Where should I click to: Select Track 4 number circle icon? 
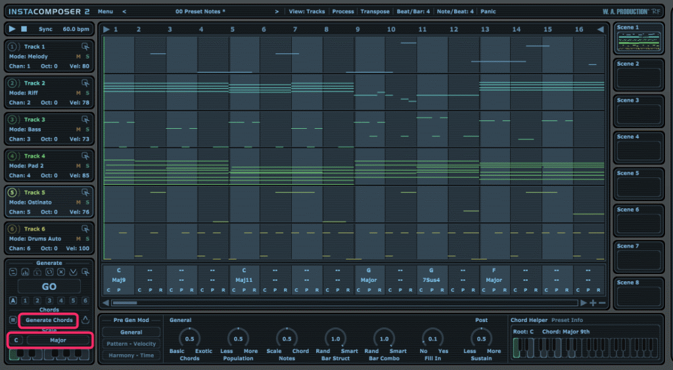pyautogui.click(x=12, y=156)
